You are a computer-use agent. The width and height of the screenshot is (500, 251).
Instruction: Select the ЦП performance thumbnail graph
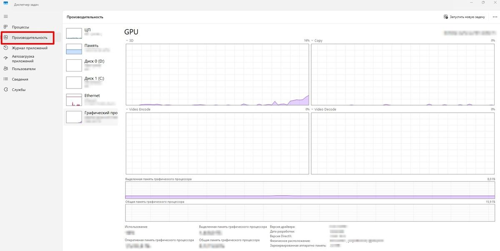click(x=74, y=34)
